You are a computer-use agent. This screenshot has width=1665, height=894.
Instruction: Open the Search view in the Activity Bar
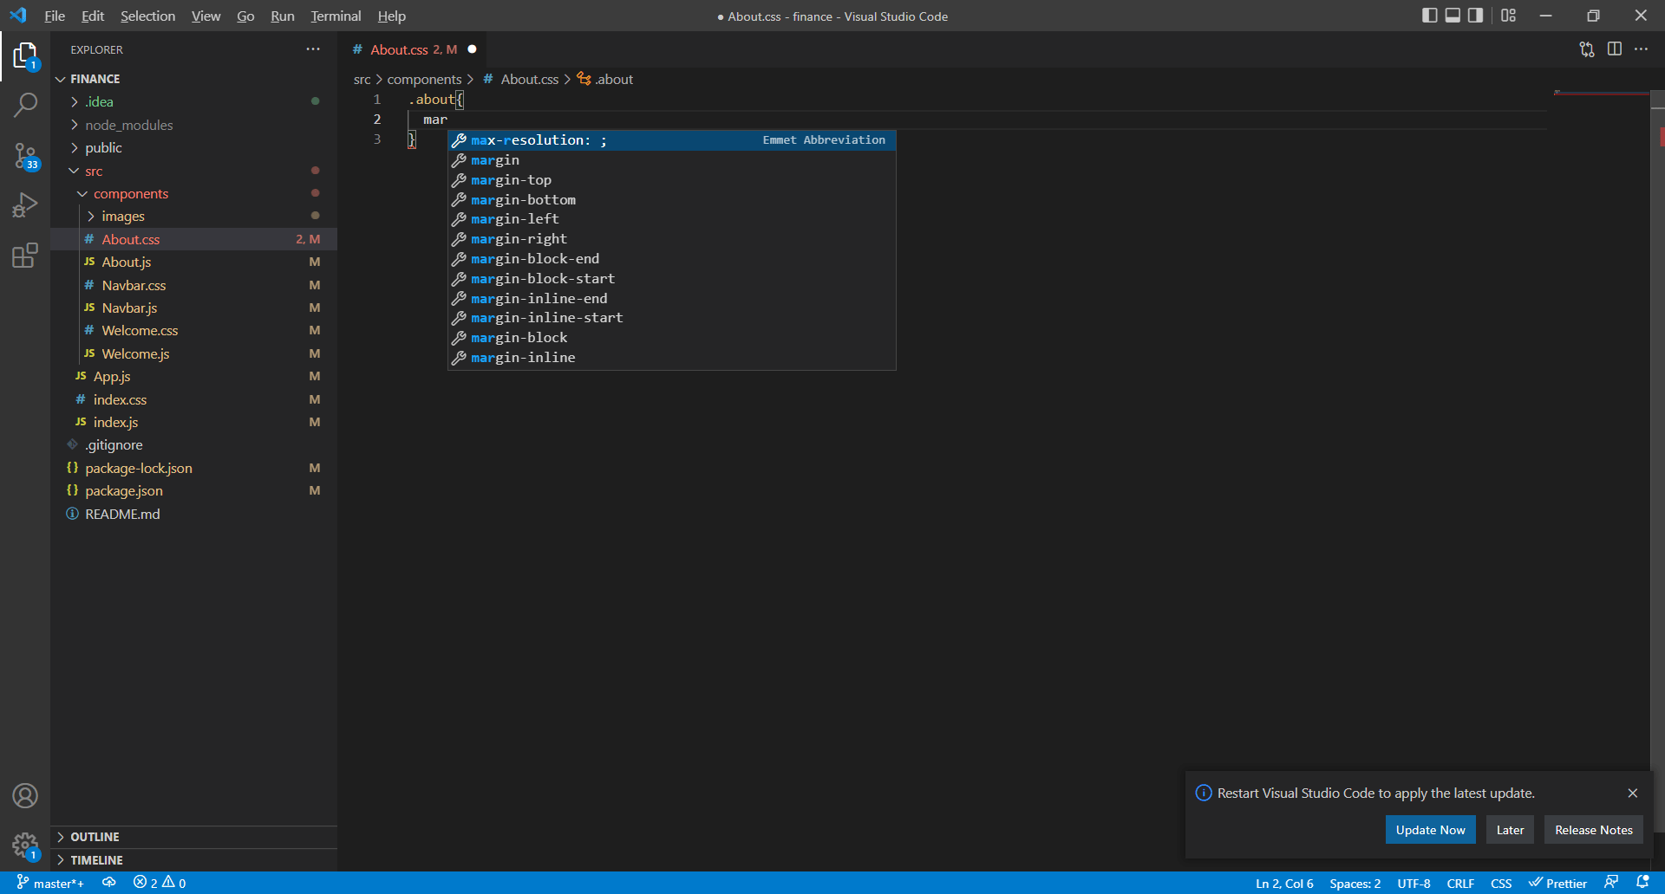pos(25,104)
